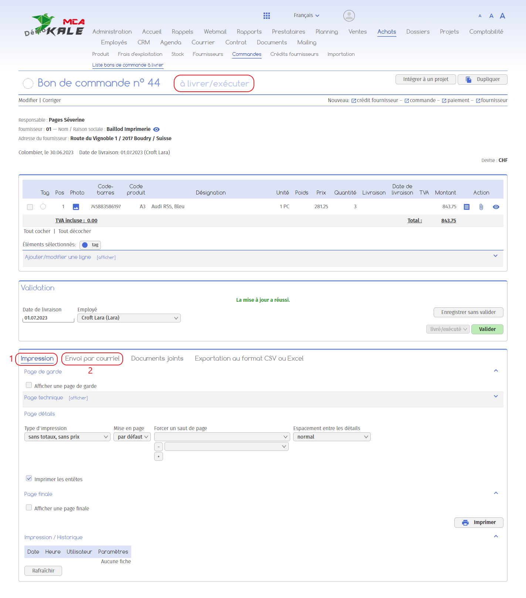Screen dimensions: 526x598
Task: Click the minus page-break button
Action: coord(159,447)
